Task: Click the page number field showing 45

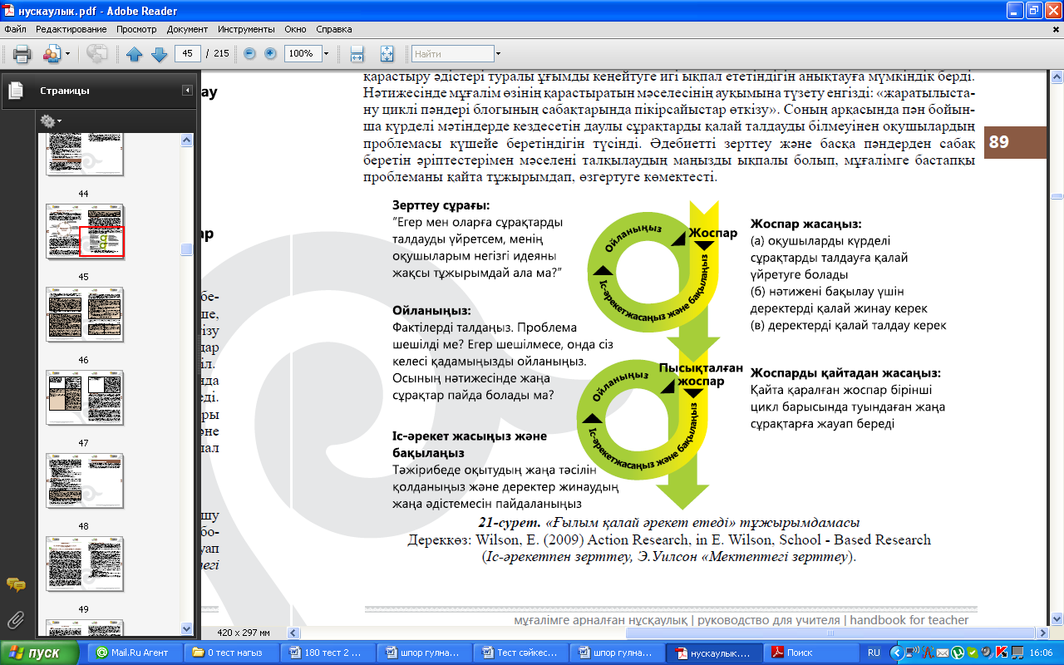Action: pyautogui.click(x=187, y=54)
